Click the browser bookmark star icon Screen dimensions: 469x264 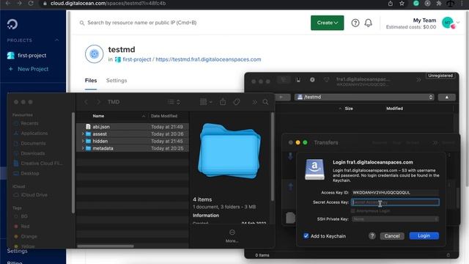coord(402,3)
